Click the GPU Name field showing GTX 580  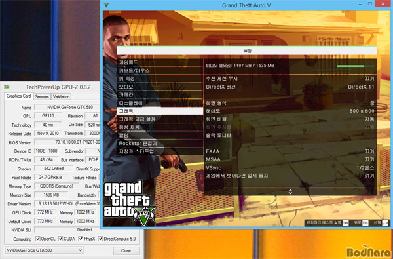click(x=67, y=107)
